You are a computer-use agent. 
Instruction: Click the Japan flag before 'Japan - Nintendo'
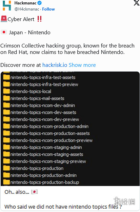pyautogui.click(x=4, y=32)
